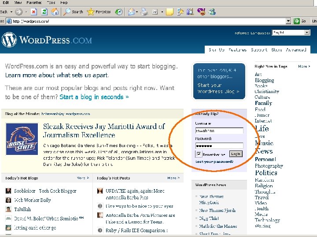
Task: Open the Mail button dropdown arrow
Action: (137, 12)
